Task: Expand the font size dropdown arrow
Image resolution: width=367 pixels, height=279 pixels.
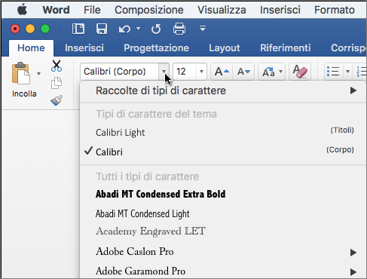Action: click(x=201, y=72)
